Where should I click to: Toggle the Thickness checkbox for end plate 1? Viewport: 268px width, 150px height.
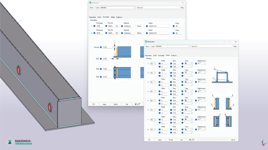coord(94,26)
